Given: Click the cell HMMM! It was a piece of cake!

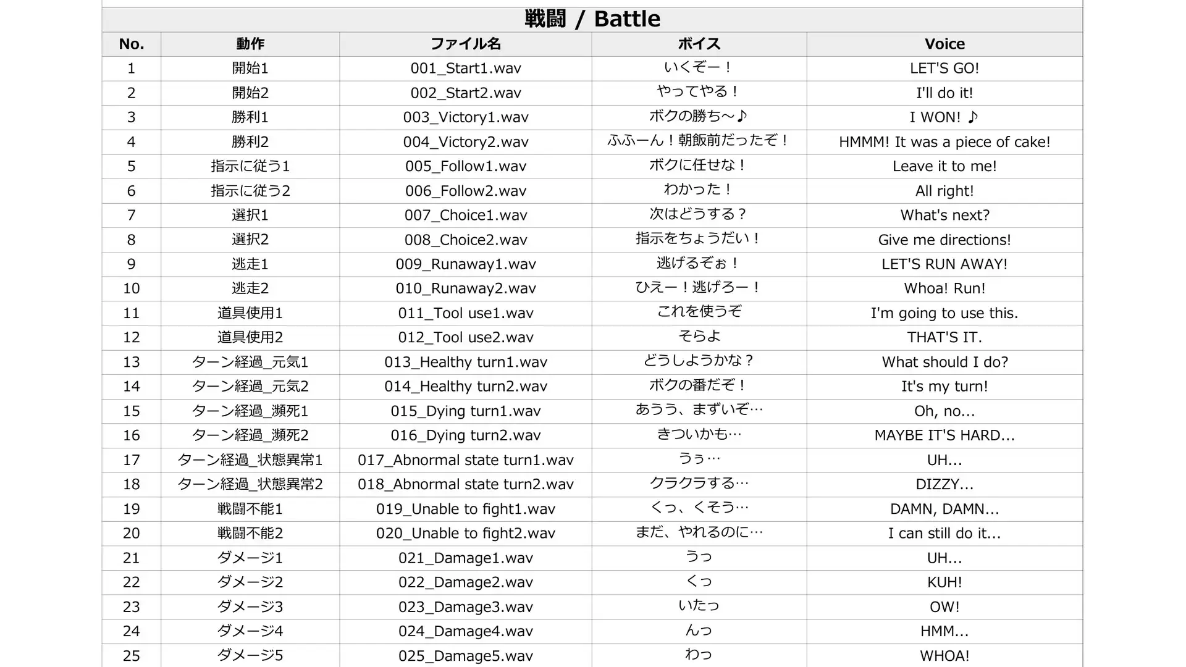Looking at the screenshot, I should pos(944,142).
